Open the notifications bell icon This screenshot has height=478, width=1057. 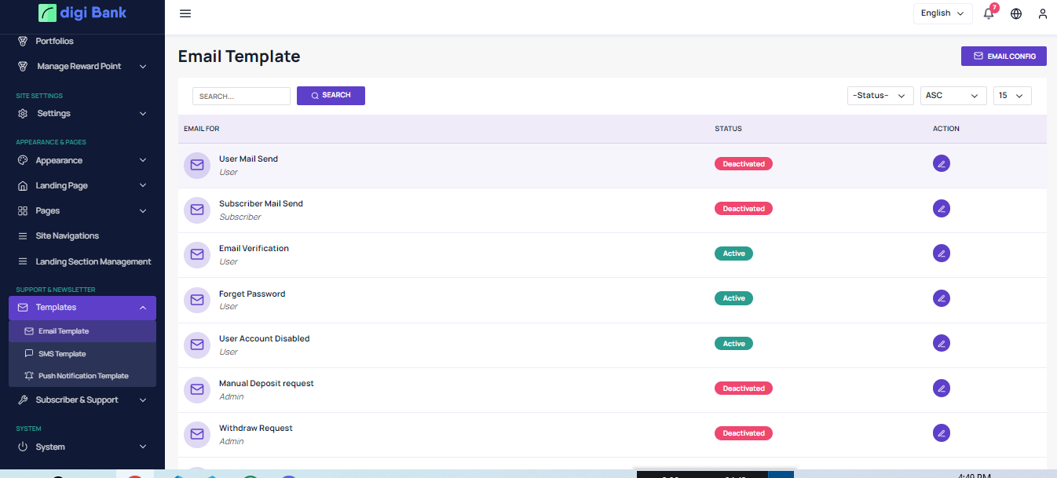pyautogui.click(x=989, y=13)
